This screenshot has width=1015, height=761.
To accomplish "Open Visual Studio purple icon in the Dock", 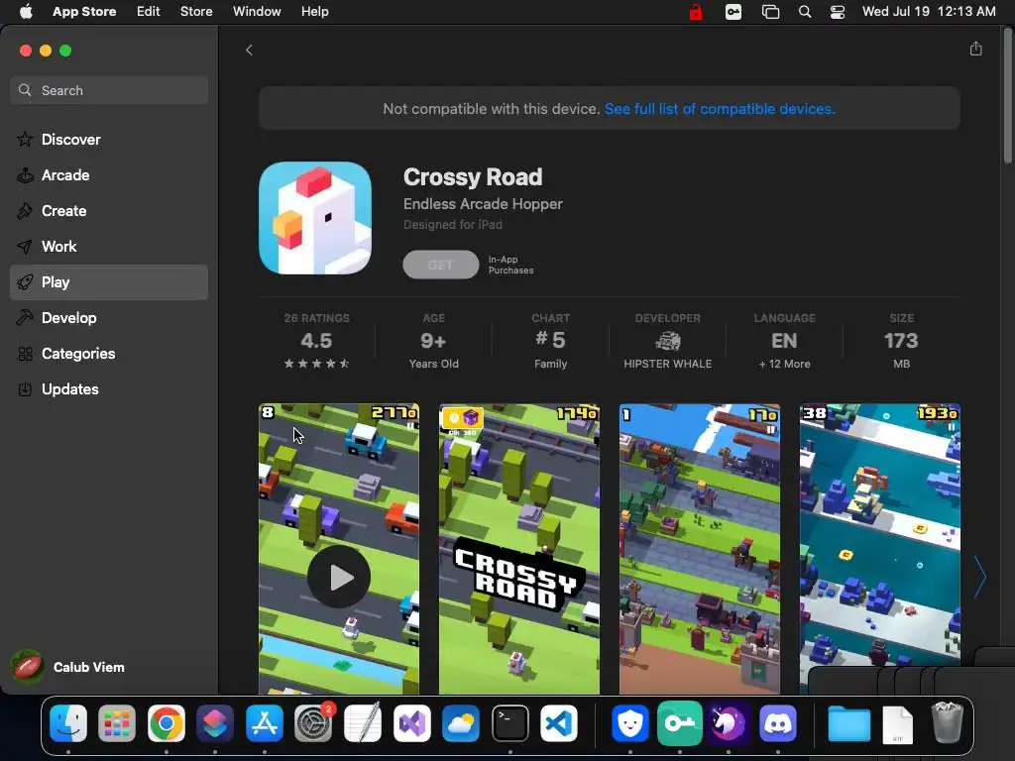I will pyautogui.click(x=411, y=723).
